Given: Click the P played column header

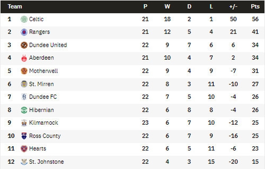Looking at the screenshot, I should click(x=145, y=6).
